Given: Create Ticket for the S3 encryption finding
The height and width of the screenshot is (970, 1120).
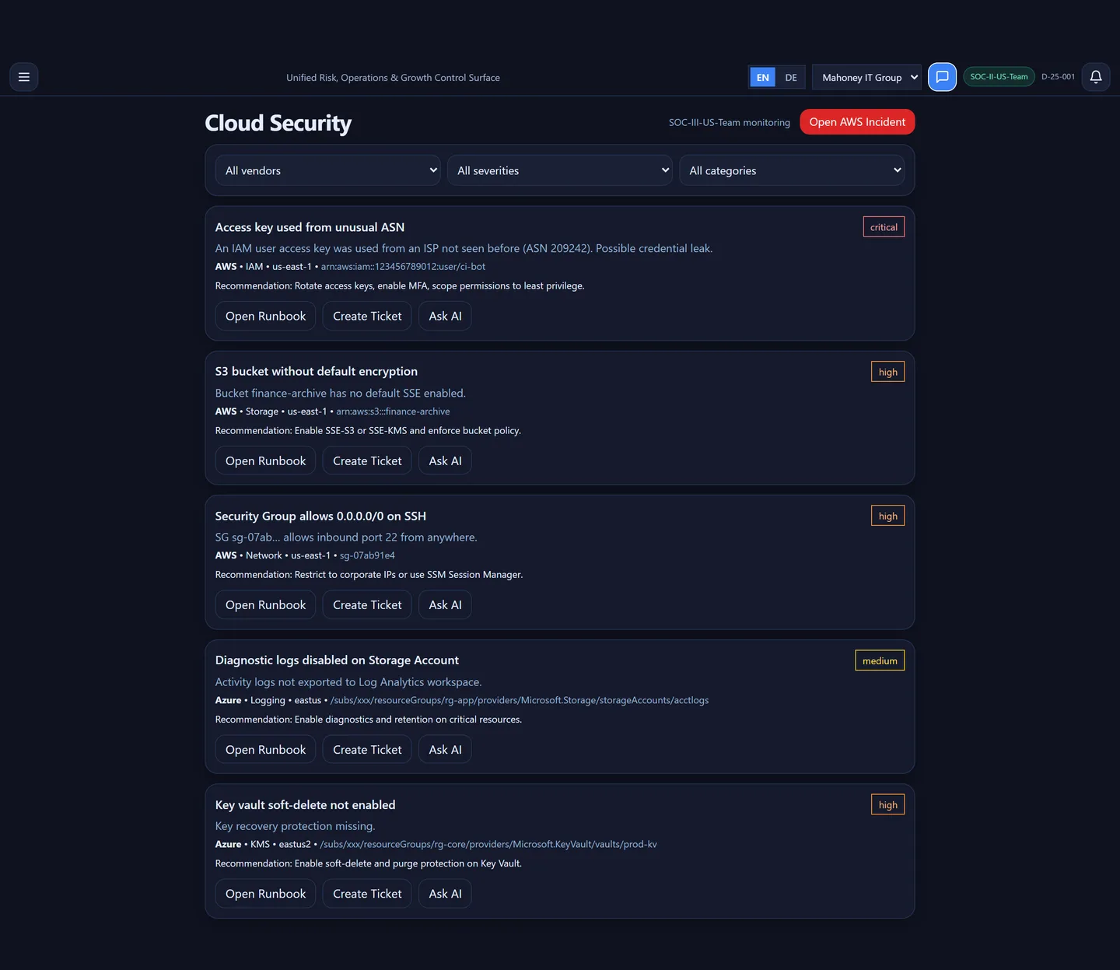Looking at the screenshot, I should click(366, 460).
